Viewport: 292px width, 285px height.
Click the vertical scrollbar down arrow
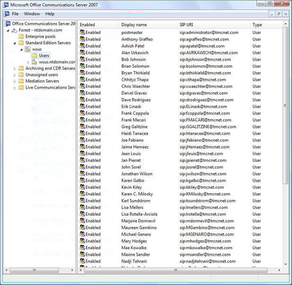point(285,264)
